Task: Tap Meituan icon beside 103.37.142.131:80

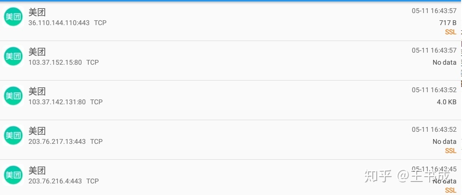Action: [13, 96]
